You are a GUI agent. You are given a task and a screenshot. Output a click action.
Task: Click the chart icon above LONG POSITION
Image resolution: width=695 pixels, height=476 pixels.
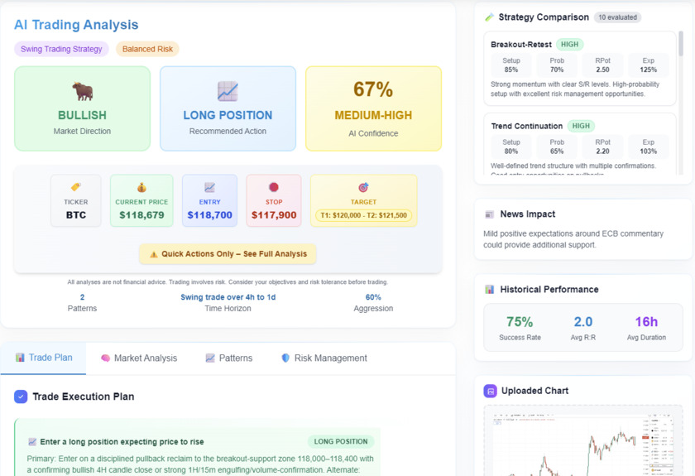[228, 90]
